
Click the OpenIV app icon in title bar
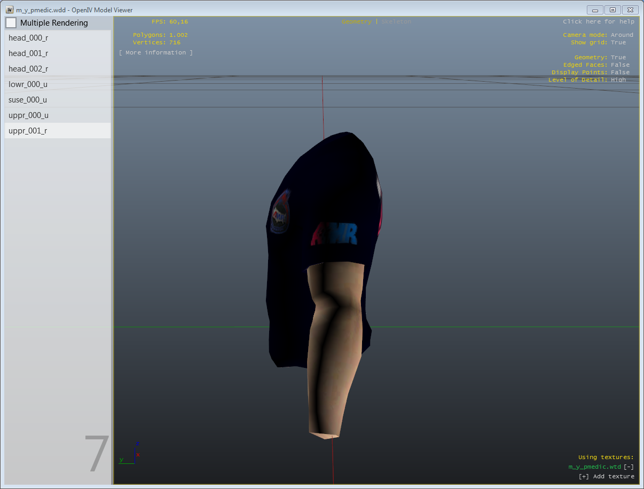(10, 10)
